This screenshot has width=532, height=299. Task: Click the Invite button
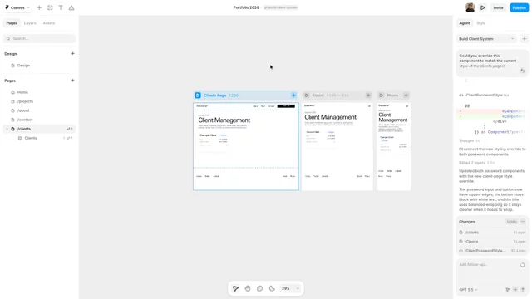498,7
